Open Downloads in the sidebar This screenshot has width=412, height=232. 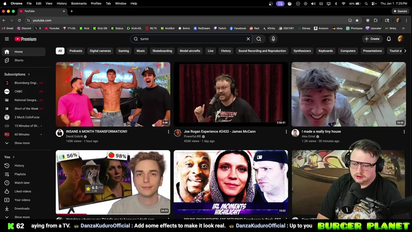23,208
